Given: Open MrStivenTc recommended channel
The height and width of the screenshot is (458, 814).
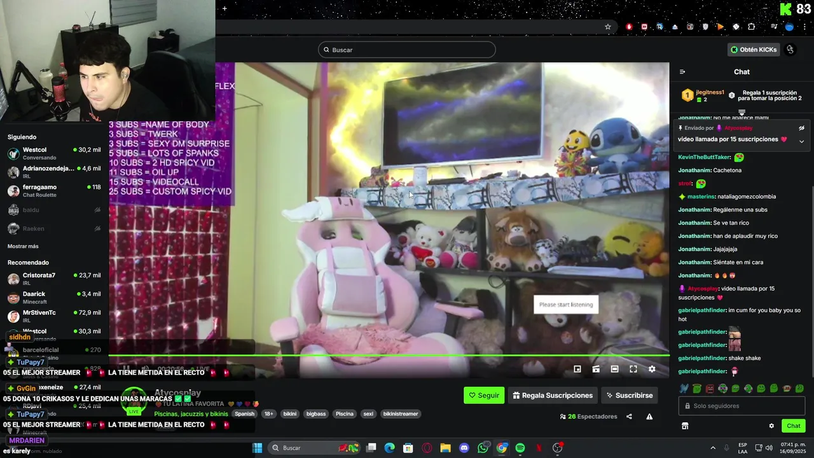Looking at the screenshot, I should [54, 316].
